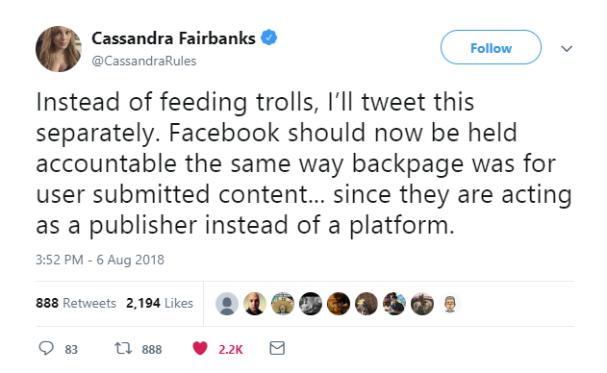Click the @CassandraRules handle

pyautogui.click(x=144, y=61)
